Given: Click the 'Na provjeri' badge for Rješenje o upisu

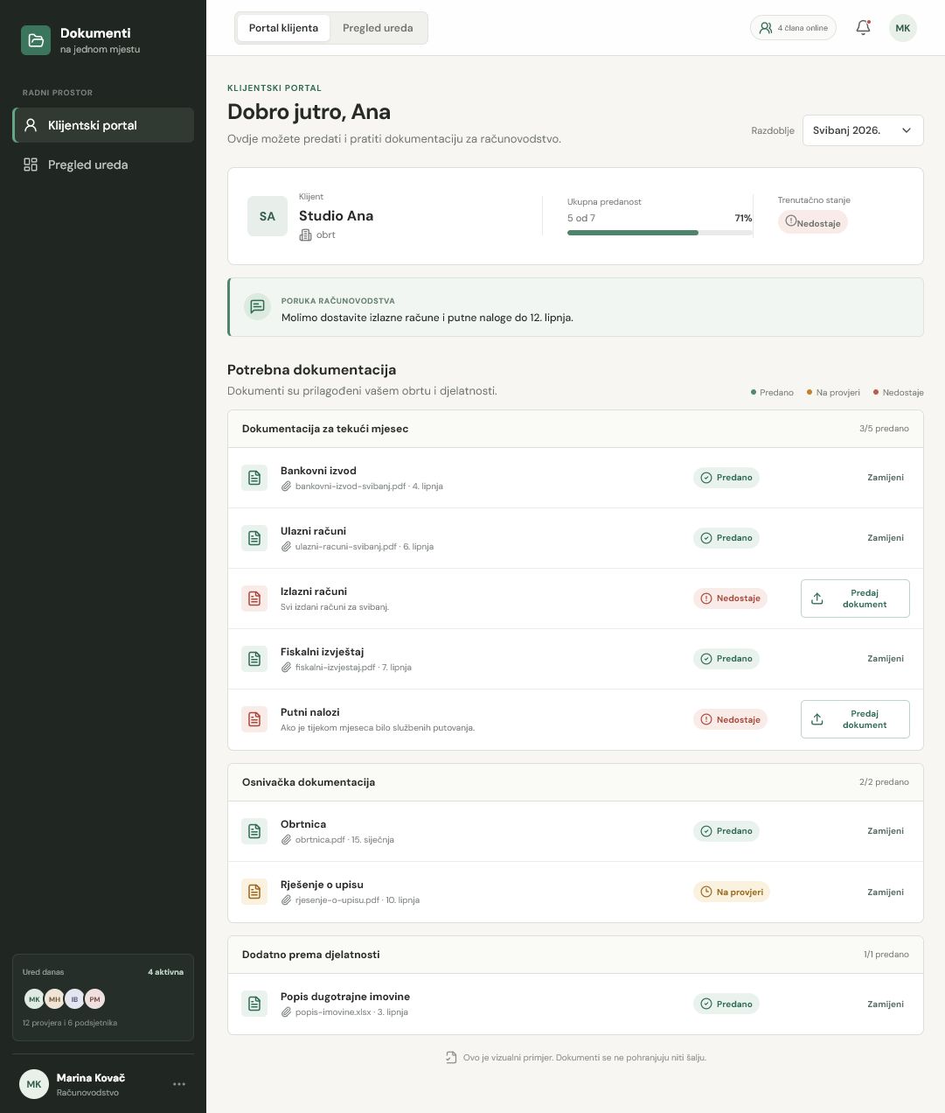Looking at the screenshot, I should 732,892.
